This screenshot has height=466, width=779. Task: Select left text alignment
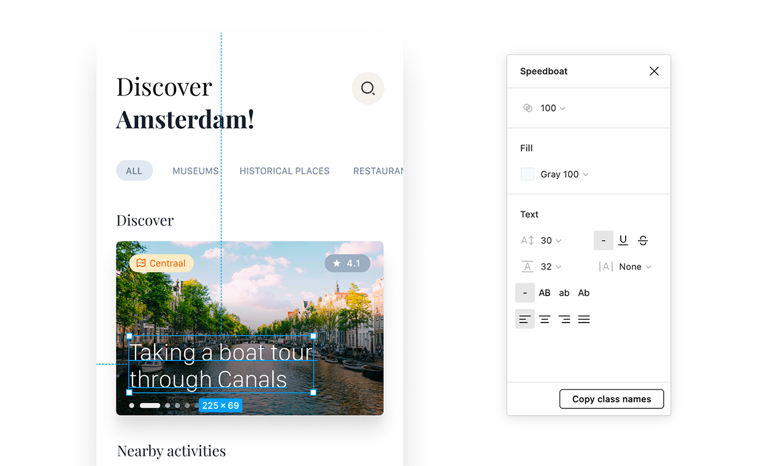click(x=525, y=319)
